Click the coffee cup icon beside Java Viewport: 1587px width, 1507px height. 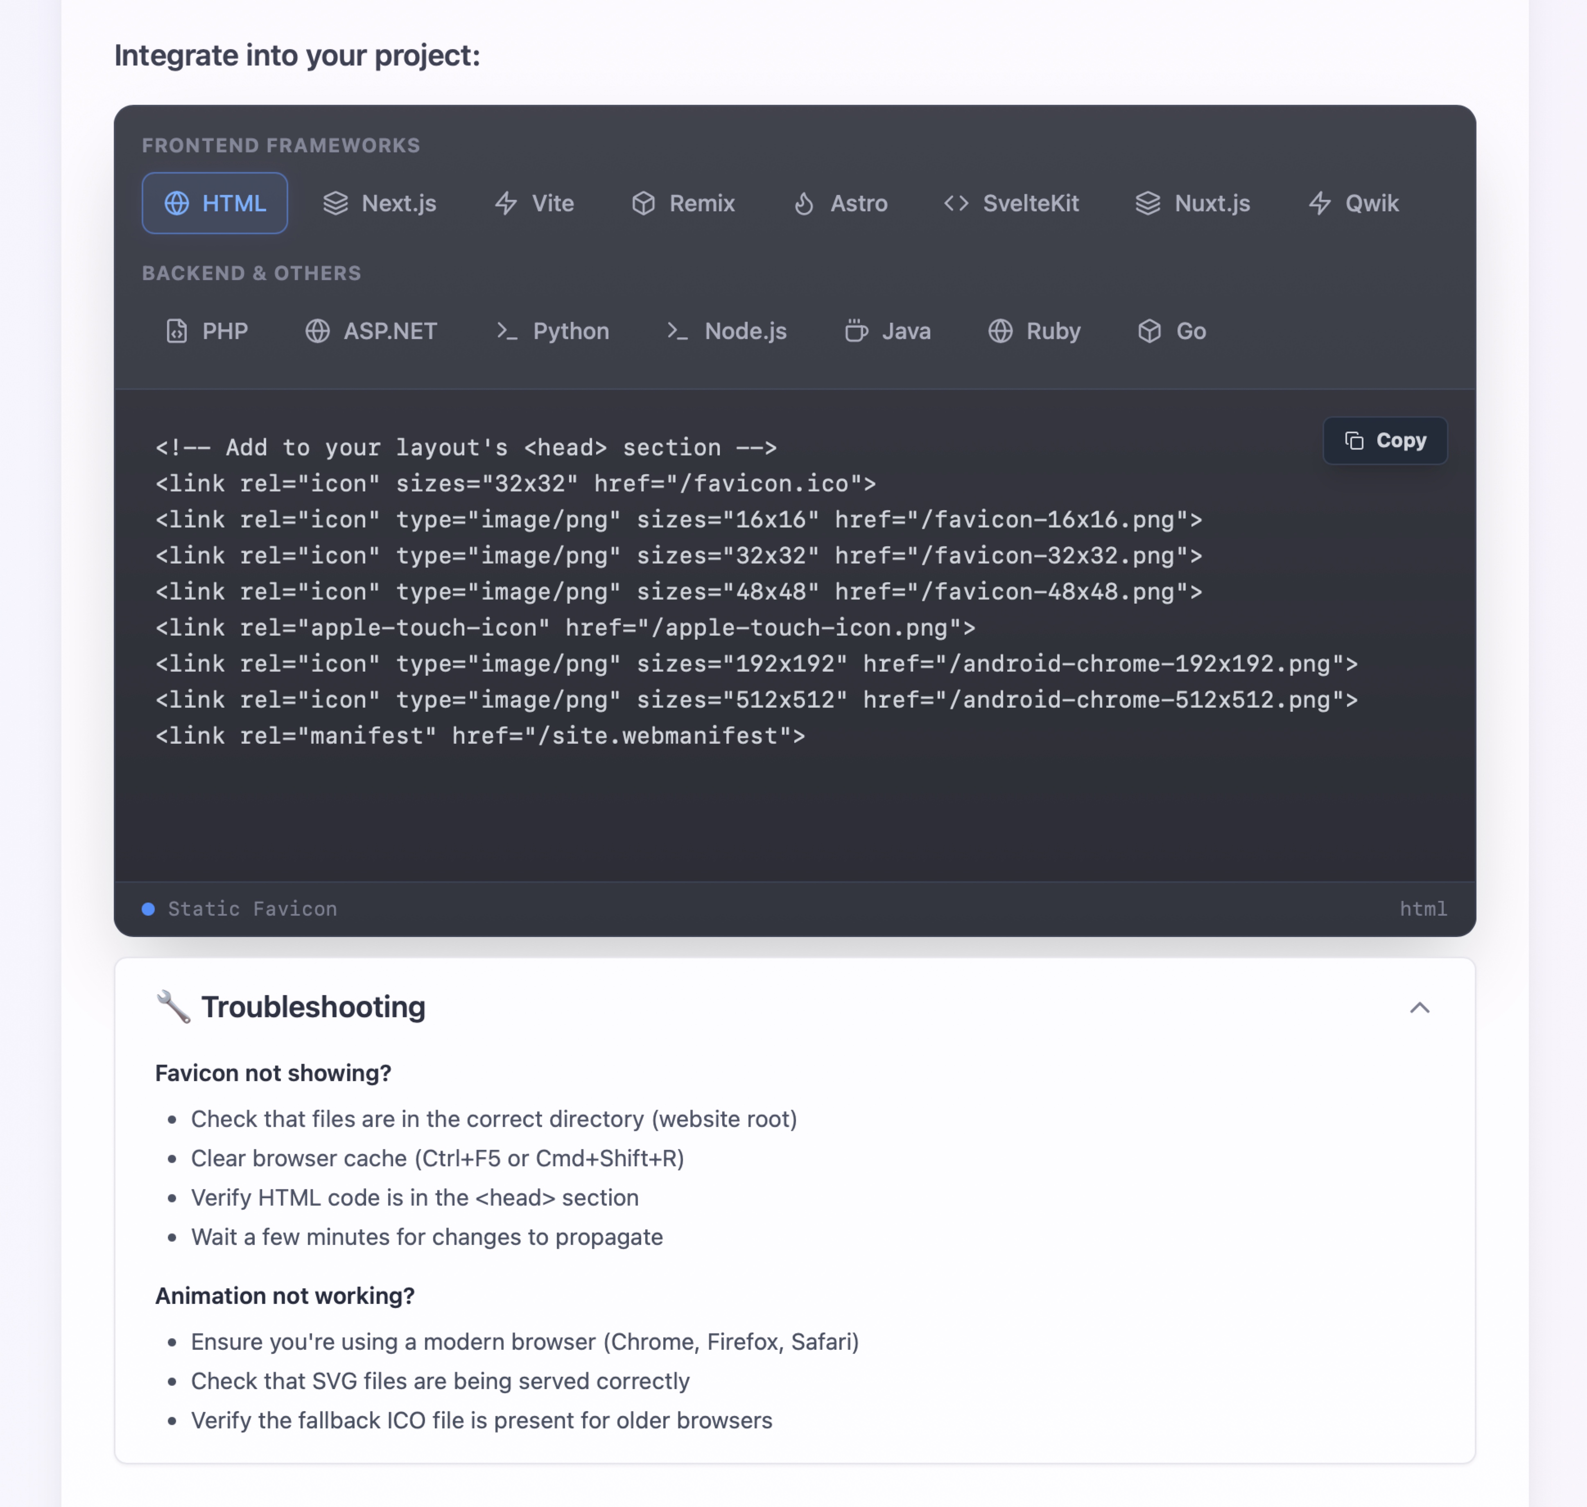856,331
